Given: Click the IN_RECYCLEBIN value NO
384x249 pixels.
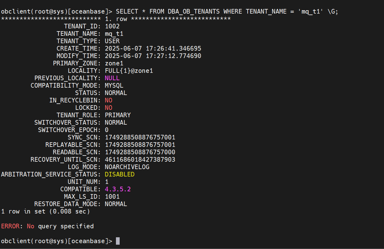Looking at the screenshot, I should (x=109, y=100).
